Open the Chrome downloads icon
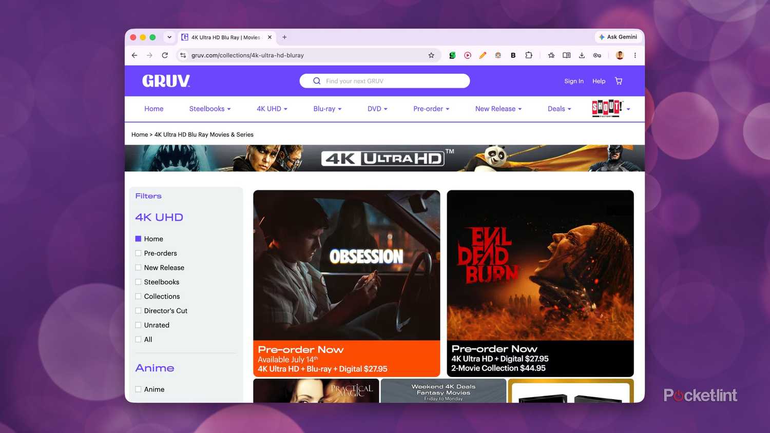 [x=582, y=55]
